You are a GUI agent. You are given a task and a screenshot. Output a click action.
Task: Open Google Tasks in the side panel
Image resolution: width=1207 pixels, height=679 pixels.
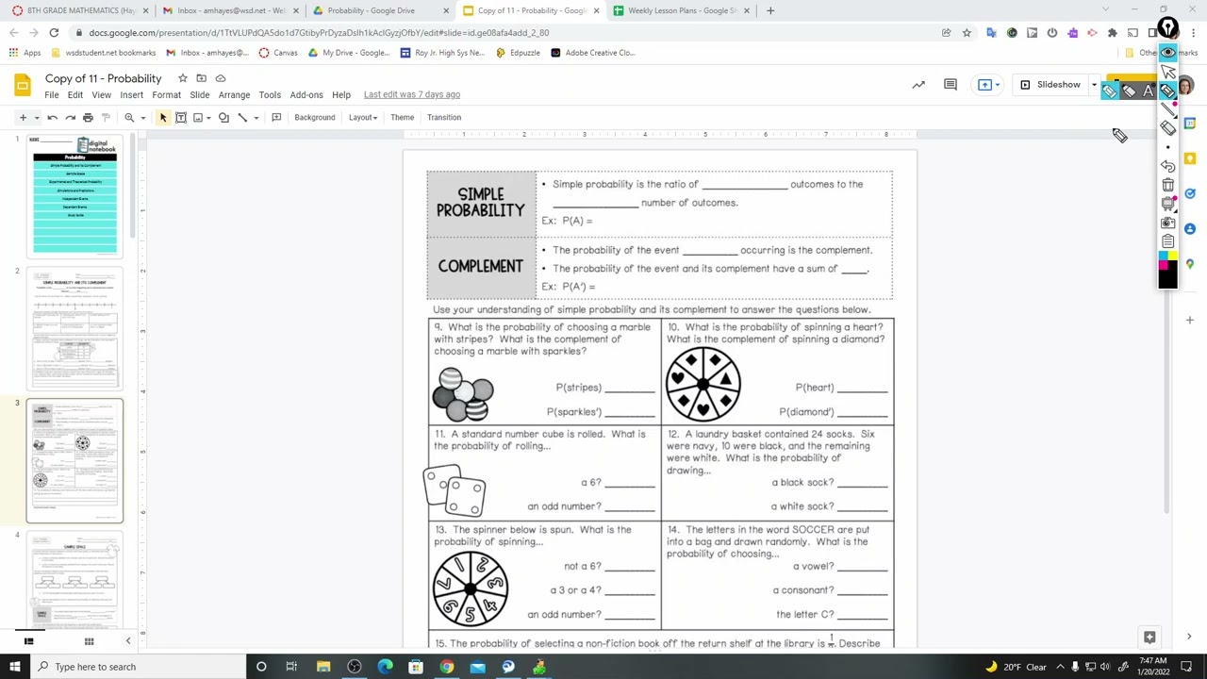(x=1190, y=193)
